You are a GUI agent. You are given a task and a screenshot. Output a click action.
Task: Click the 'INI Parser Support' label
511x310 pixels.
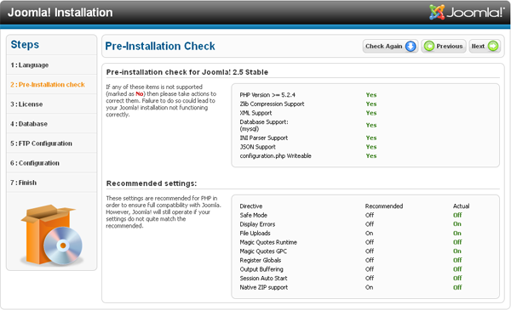(x=264, y=138)
